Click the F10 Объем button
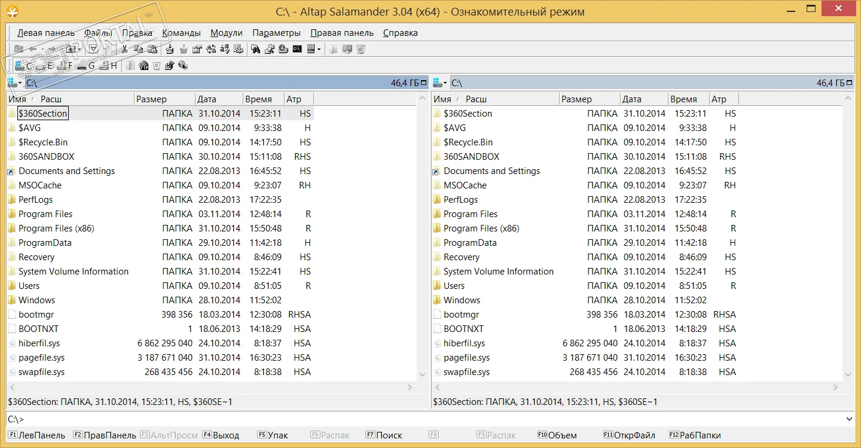 557,435
